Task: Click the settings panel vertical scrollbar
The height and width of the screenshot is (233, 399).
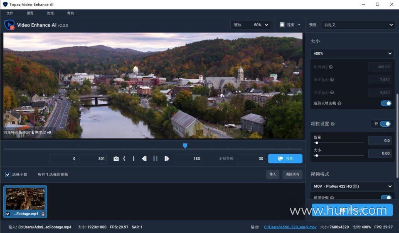Action: (397, 136)
